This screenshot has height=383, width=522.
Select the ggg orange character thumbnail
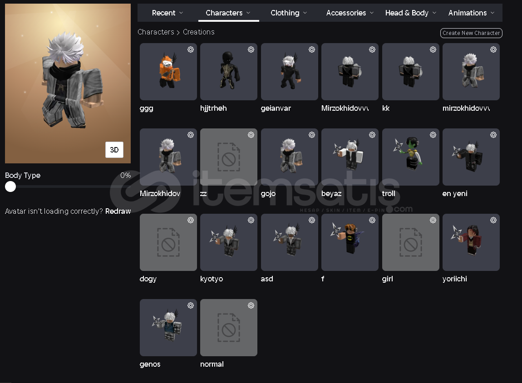click(168, 72)
